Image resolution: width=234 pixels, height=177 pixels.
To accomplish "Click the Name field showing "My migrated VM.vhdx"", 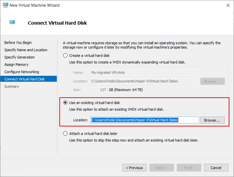I will pyautogui.click(x=144, y=72).
